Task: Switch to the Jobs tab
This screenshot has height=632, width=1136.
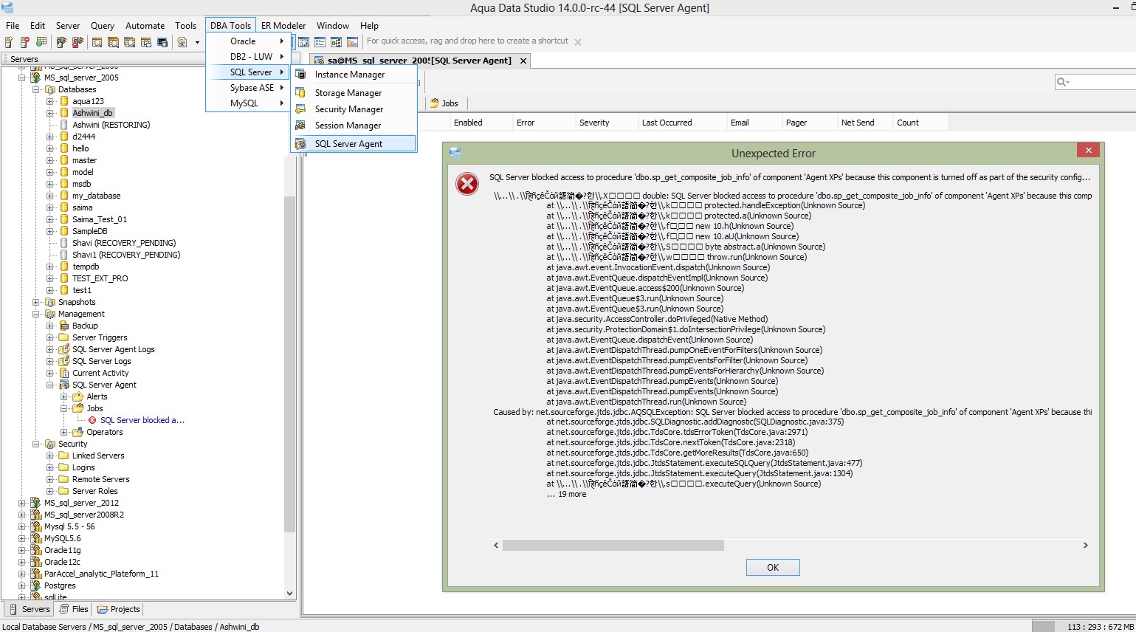Action: pos(444,103)
